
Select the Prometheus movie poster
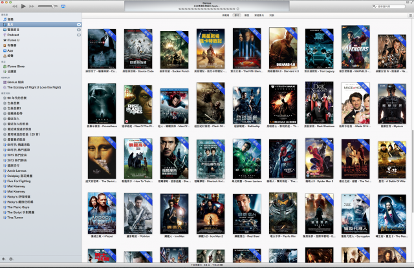coord(102,103)
